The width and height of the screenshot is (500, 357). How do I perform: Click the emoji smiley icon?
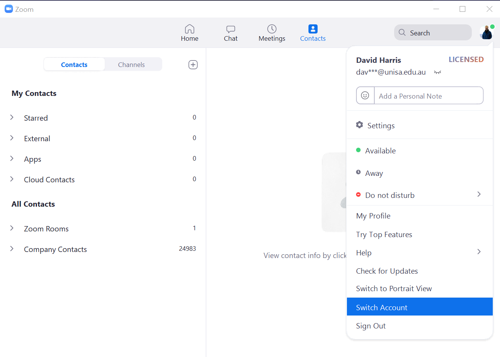[365, 96]
